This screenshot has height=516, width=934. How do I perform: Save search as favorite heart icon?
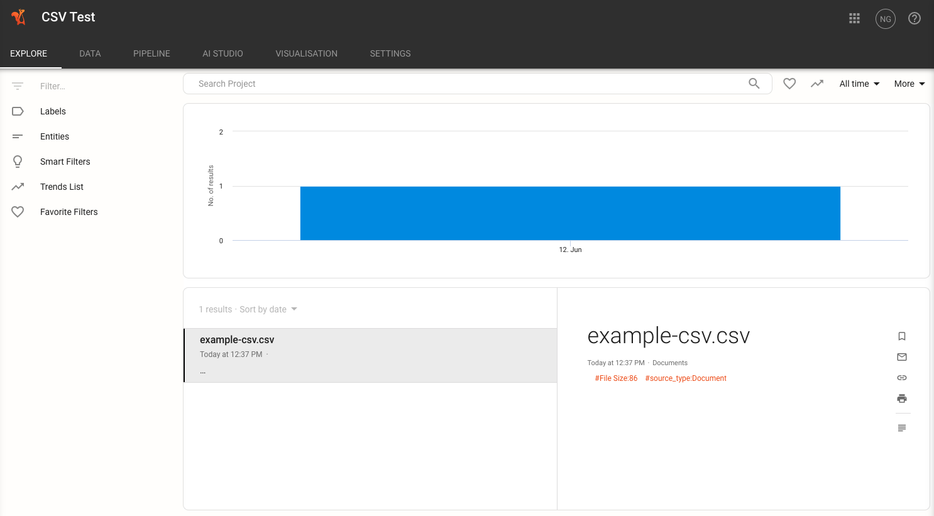[x=789, y=84]
